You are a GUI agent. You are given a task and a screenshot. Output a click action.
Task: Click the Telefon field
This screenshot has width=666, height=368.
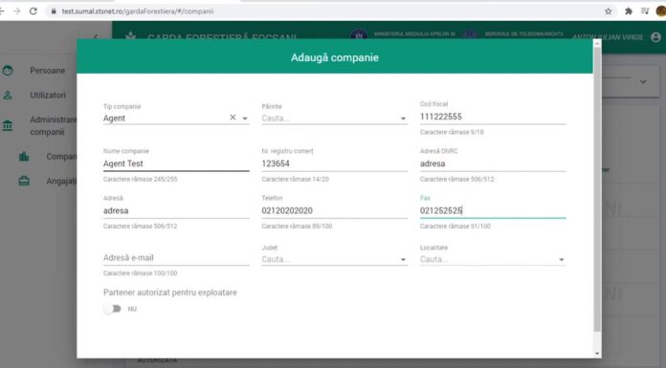(x=335, y=211)
